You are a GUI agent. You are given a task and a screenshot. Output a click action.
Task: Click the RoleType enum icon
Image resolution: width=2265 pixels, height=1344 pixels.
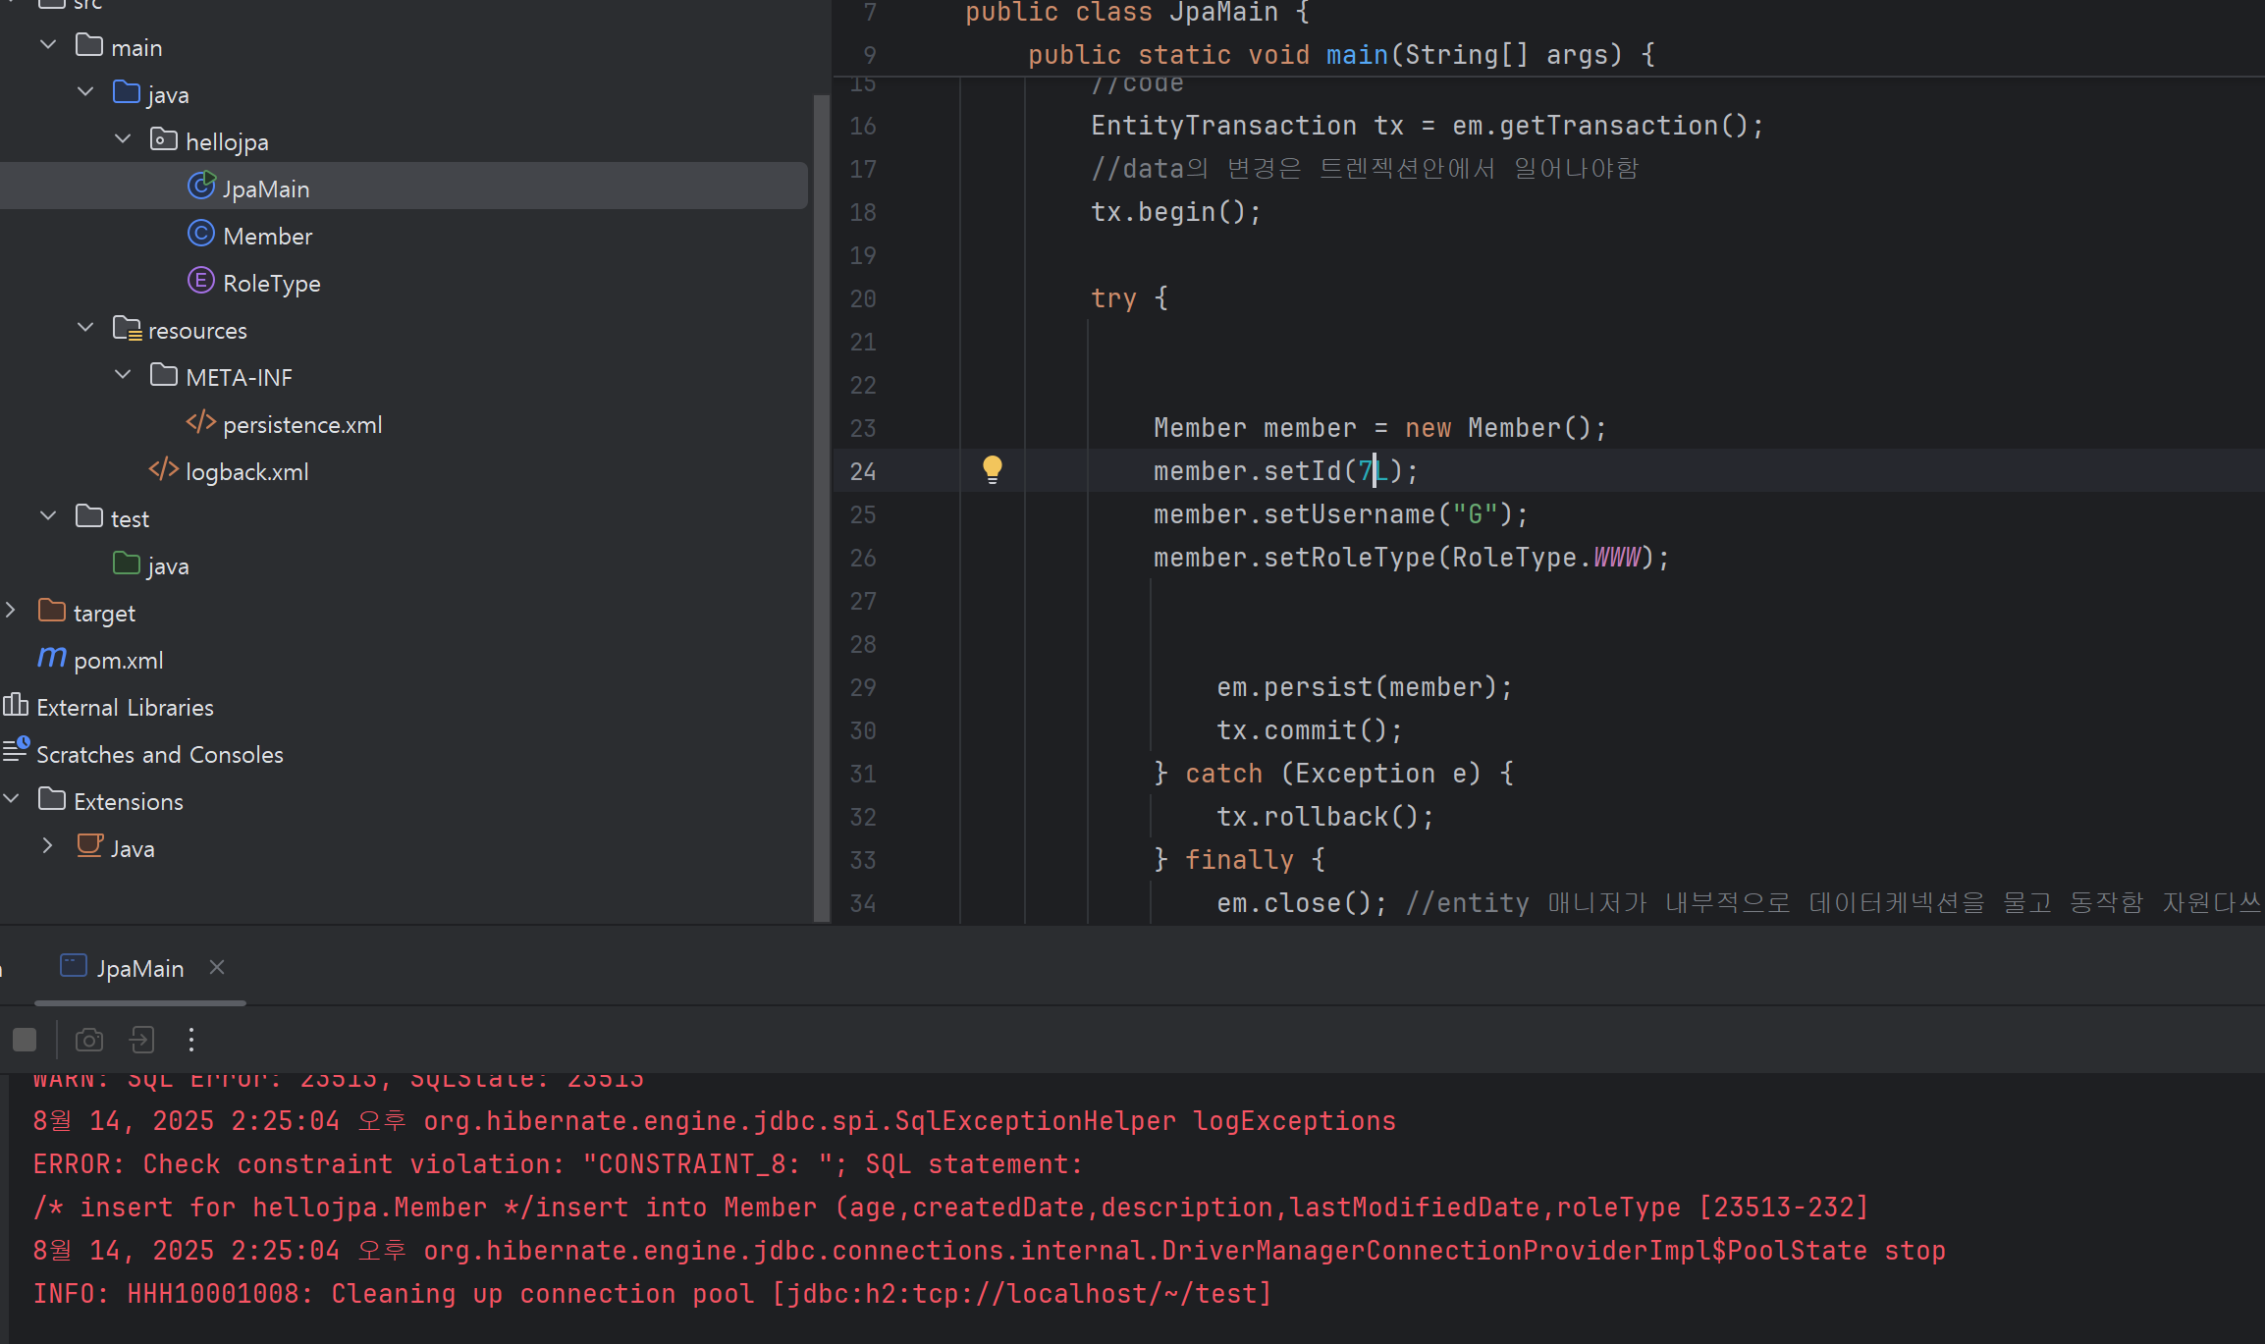coord(201,281)
